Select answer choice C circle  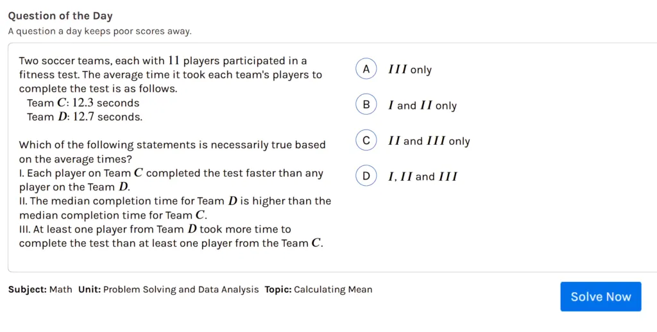pos(366,141)
